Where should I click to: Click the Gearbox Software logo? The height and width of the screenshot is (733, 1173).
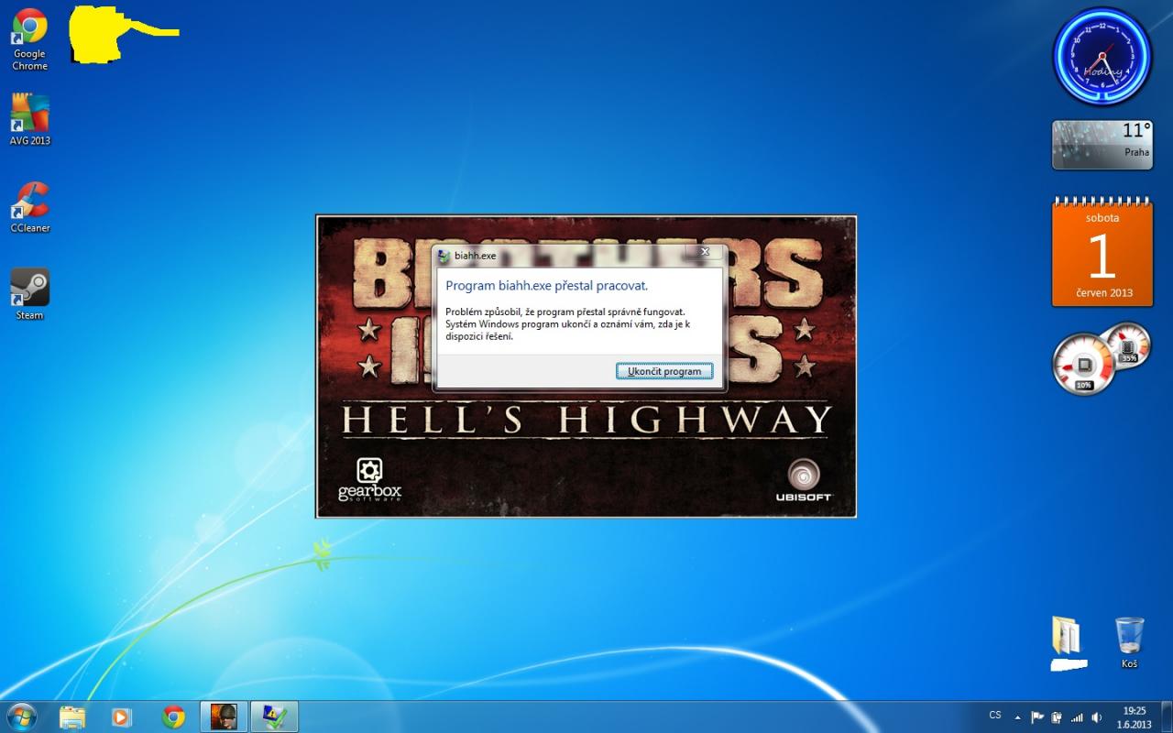(x=369, y=478)
